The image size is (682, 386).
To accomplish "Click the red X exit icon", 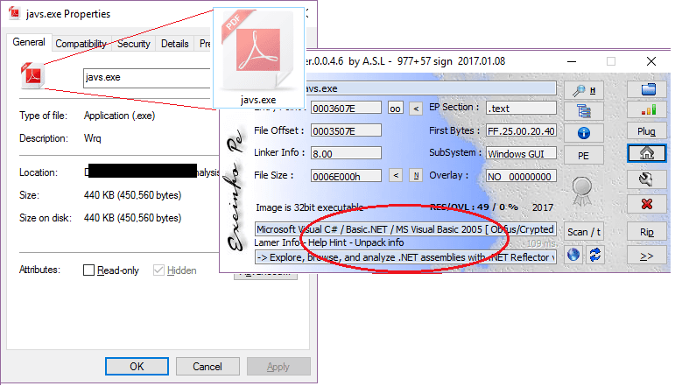I will click(x=647, y=204).
